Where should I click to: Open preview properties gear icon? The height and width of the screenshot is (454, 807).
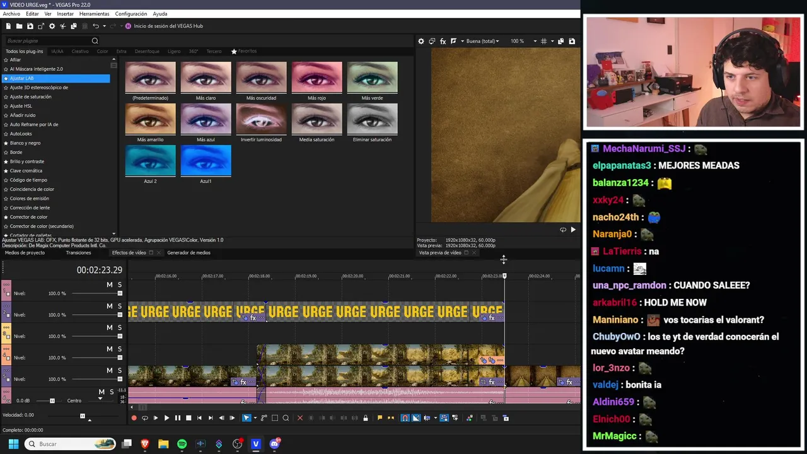pyautogui.click(x=421, y=41)
